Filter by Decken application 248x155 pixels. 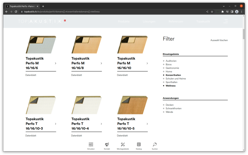pyautogui.click(x=169, y=105)
